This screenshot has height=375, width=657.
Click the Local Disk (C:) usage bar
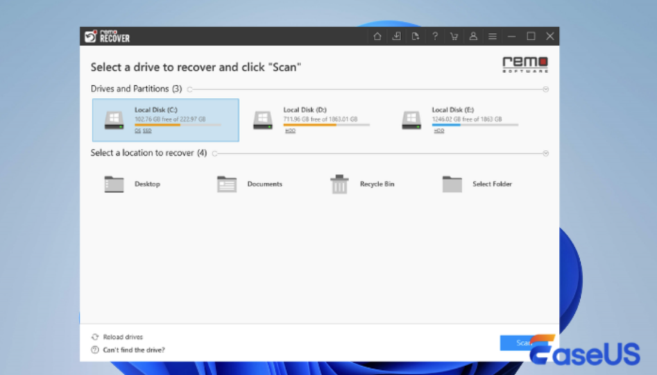pos(177,125)
